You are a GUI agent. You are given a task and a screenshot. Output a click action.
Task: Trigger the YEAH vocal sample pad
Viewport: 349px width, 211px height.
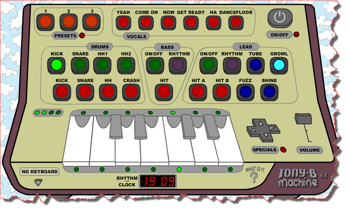point(123,22)
